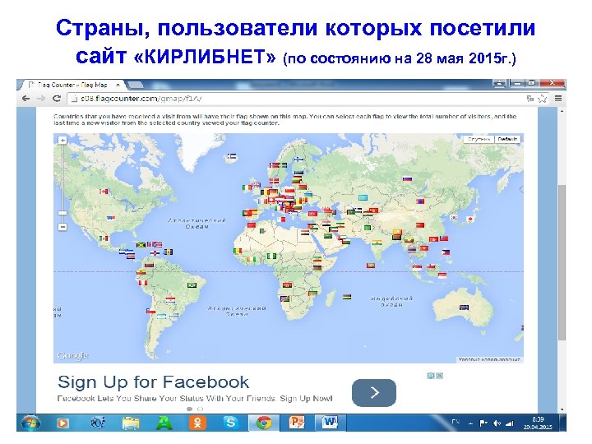The image size is (592, 444).
Task: Close the Flag Counter tab
Action: click(x=118, y=85)
